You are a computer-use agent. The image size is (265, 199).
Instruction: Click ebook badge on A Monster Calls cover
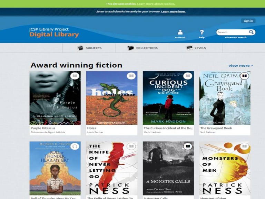(x=188, y=146)
